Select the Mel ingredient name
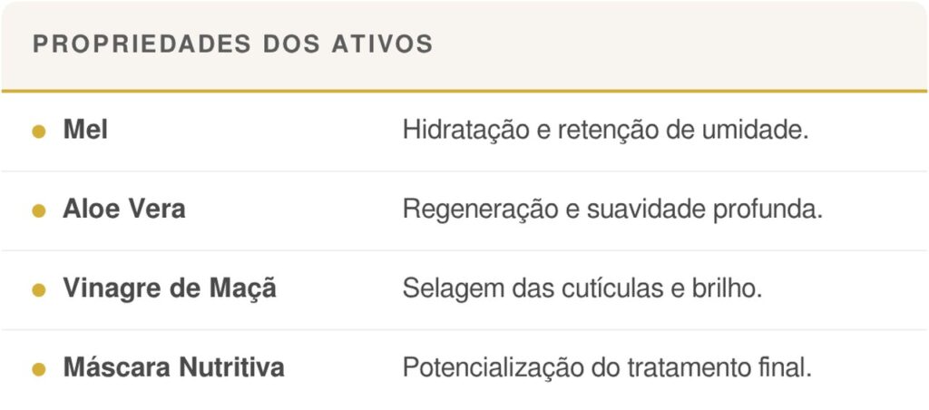 coord(85,131)
